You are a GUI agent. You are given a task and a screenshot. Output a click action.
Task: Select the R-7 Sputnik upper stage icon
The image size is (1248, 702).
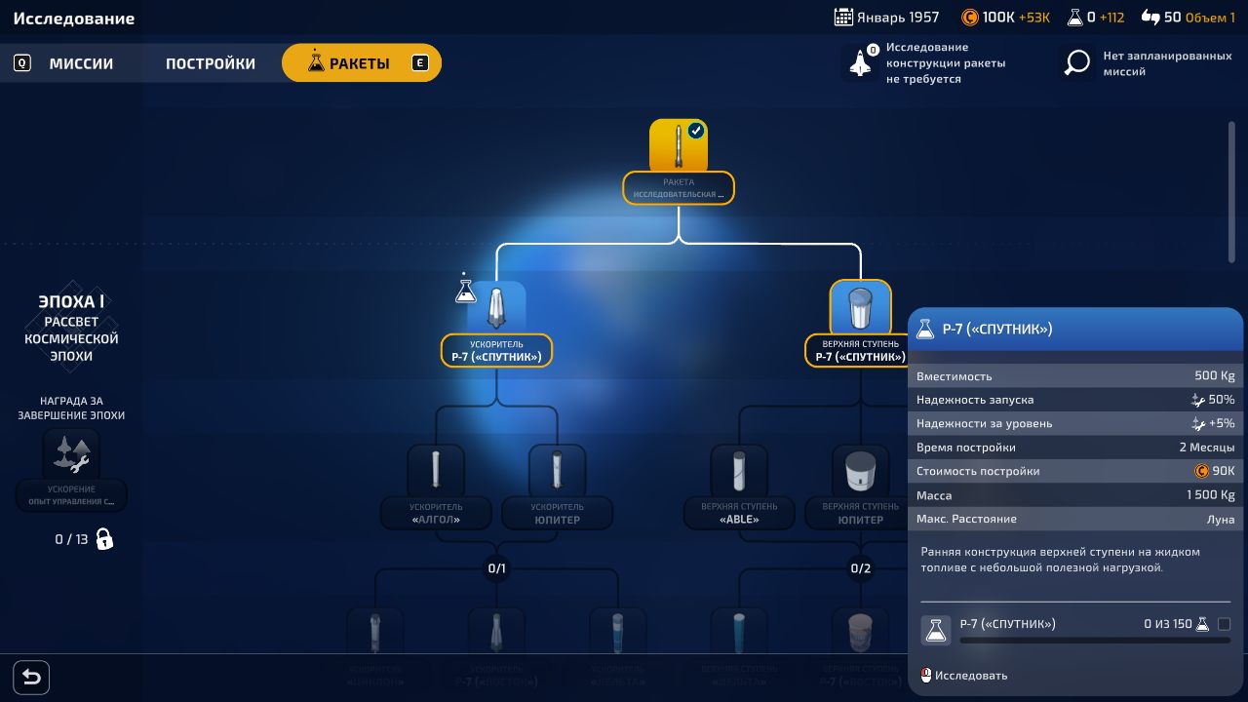(x=860, y=308)
